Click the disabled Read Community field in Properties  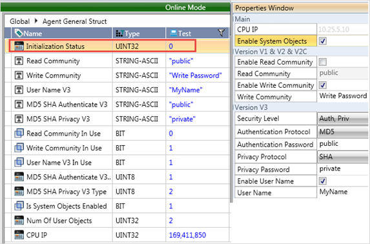click(343, 73)
